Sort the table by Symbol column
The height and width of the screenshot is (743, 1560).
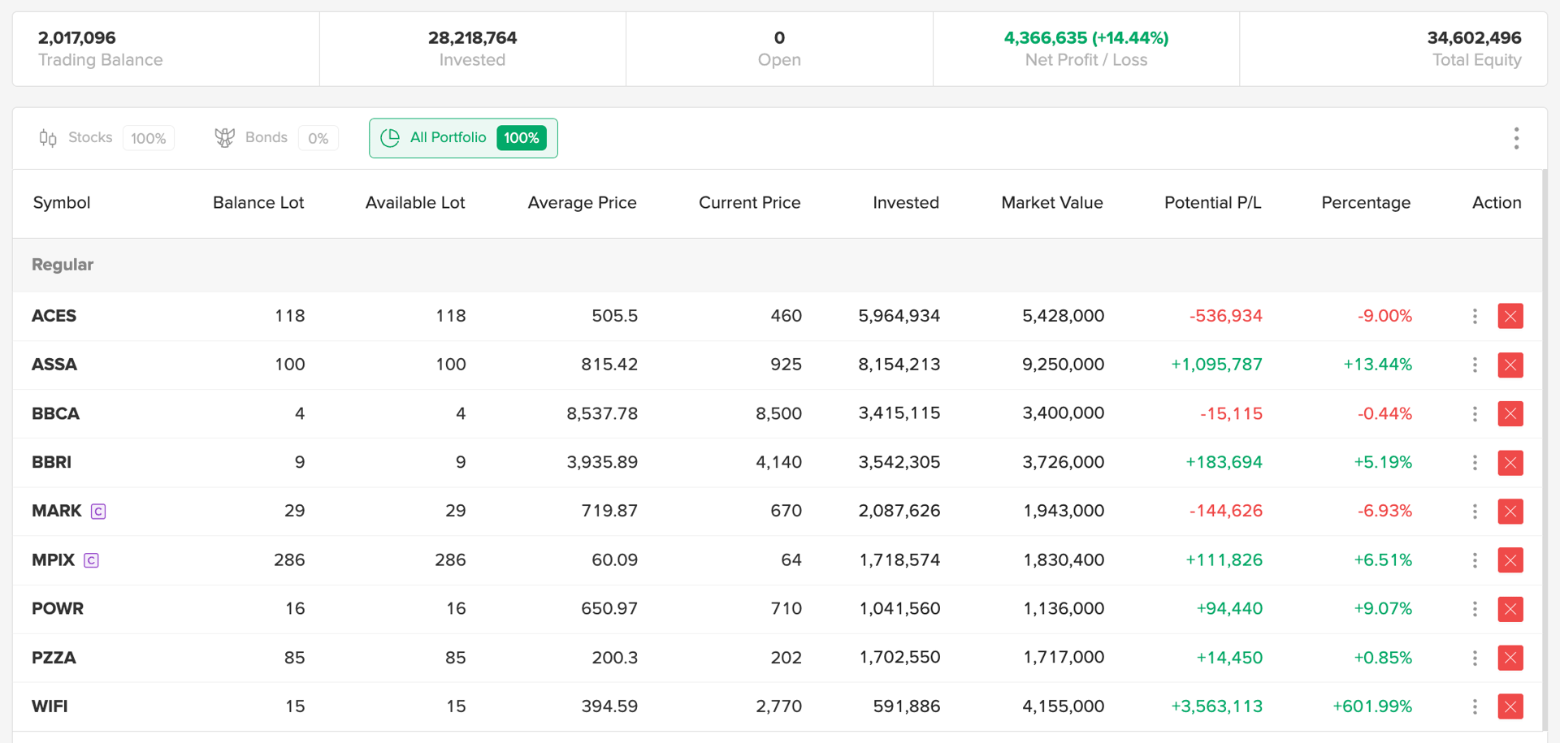[x=62, y=203]
